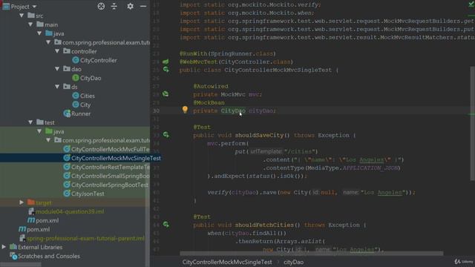475x267 pixels.
Task: Click the CityDao interface icon
Action: 76,78
